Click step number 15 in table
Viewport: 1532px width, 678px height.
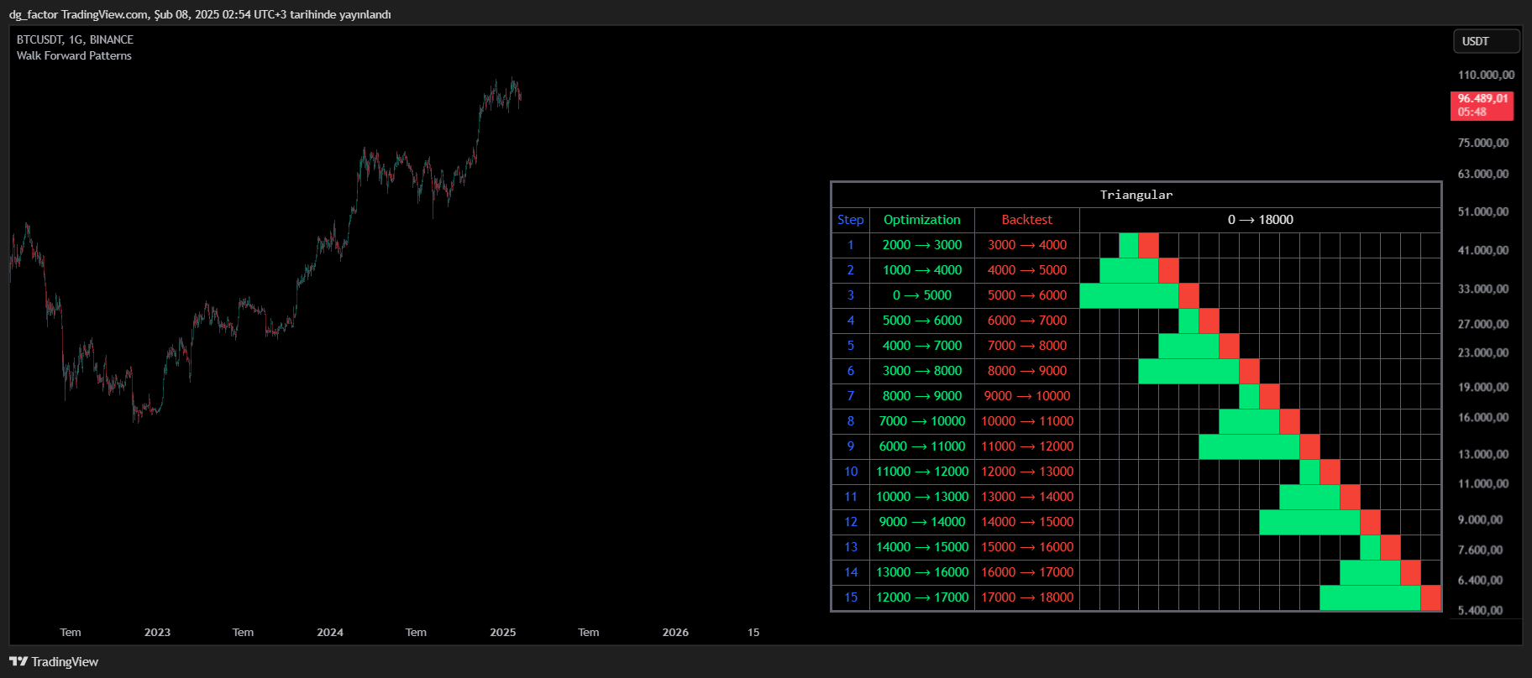pos(851,597)
